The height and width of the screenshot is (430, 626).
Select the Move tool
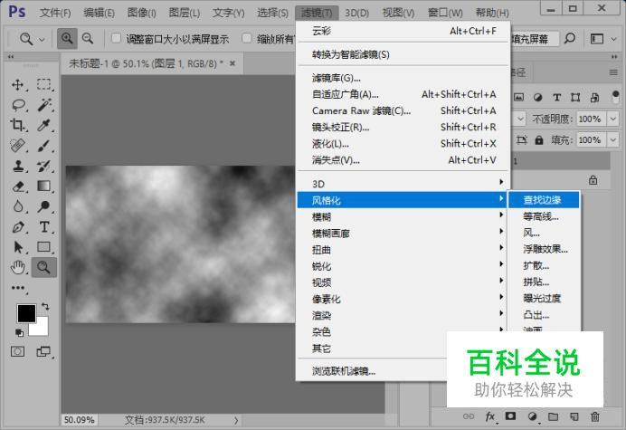pos(17,84)
